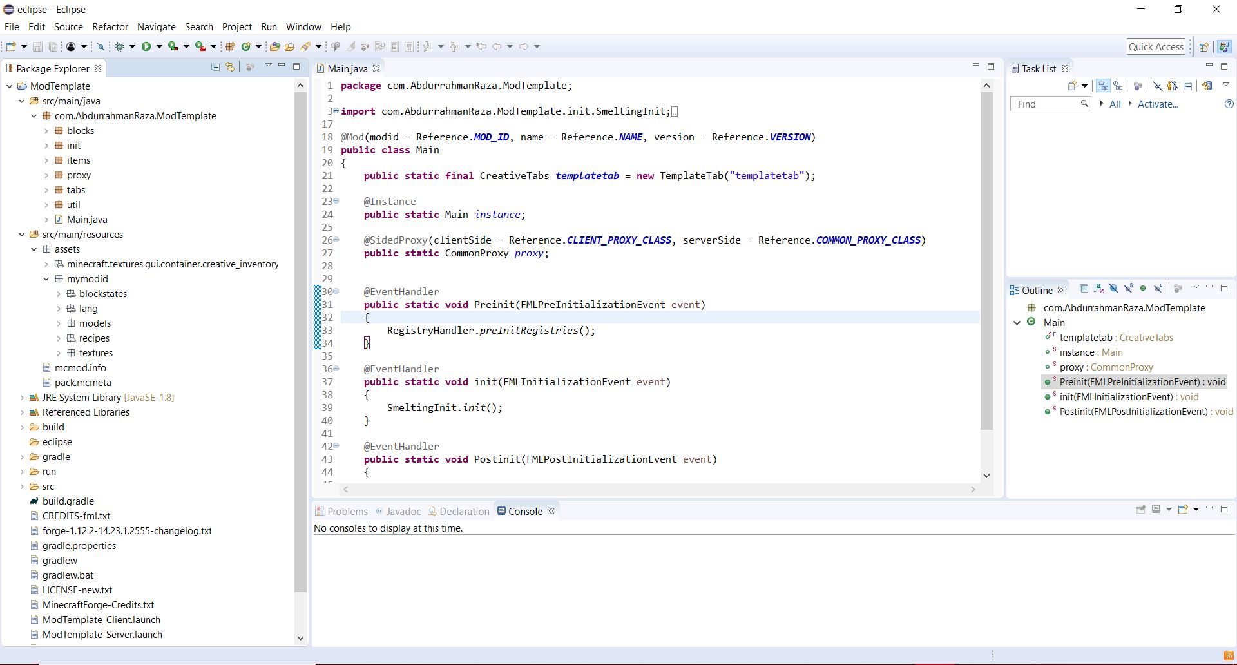
Task: Toggle Hide Static Members in Outline
Action: (1129, 289)
